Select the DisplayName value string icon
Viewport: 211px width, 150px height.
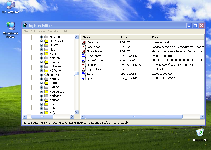coord(84,51)
